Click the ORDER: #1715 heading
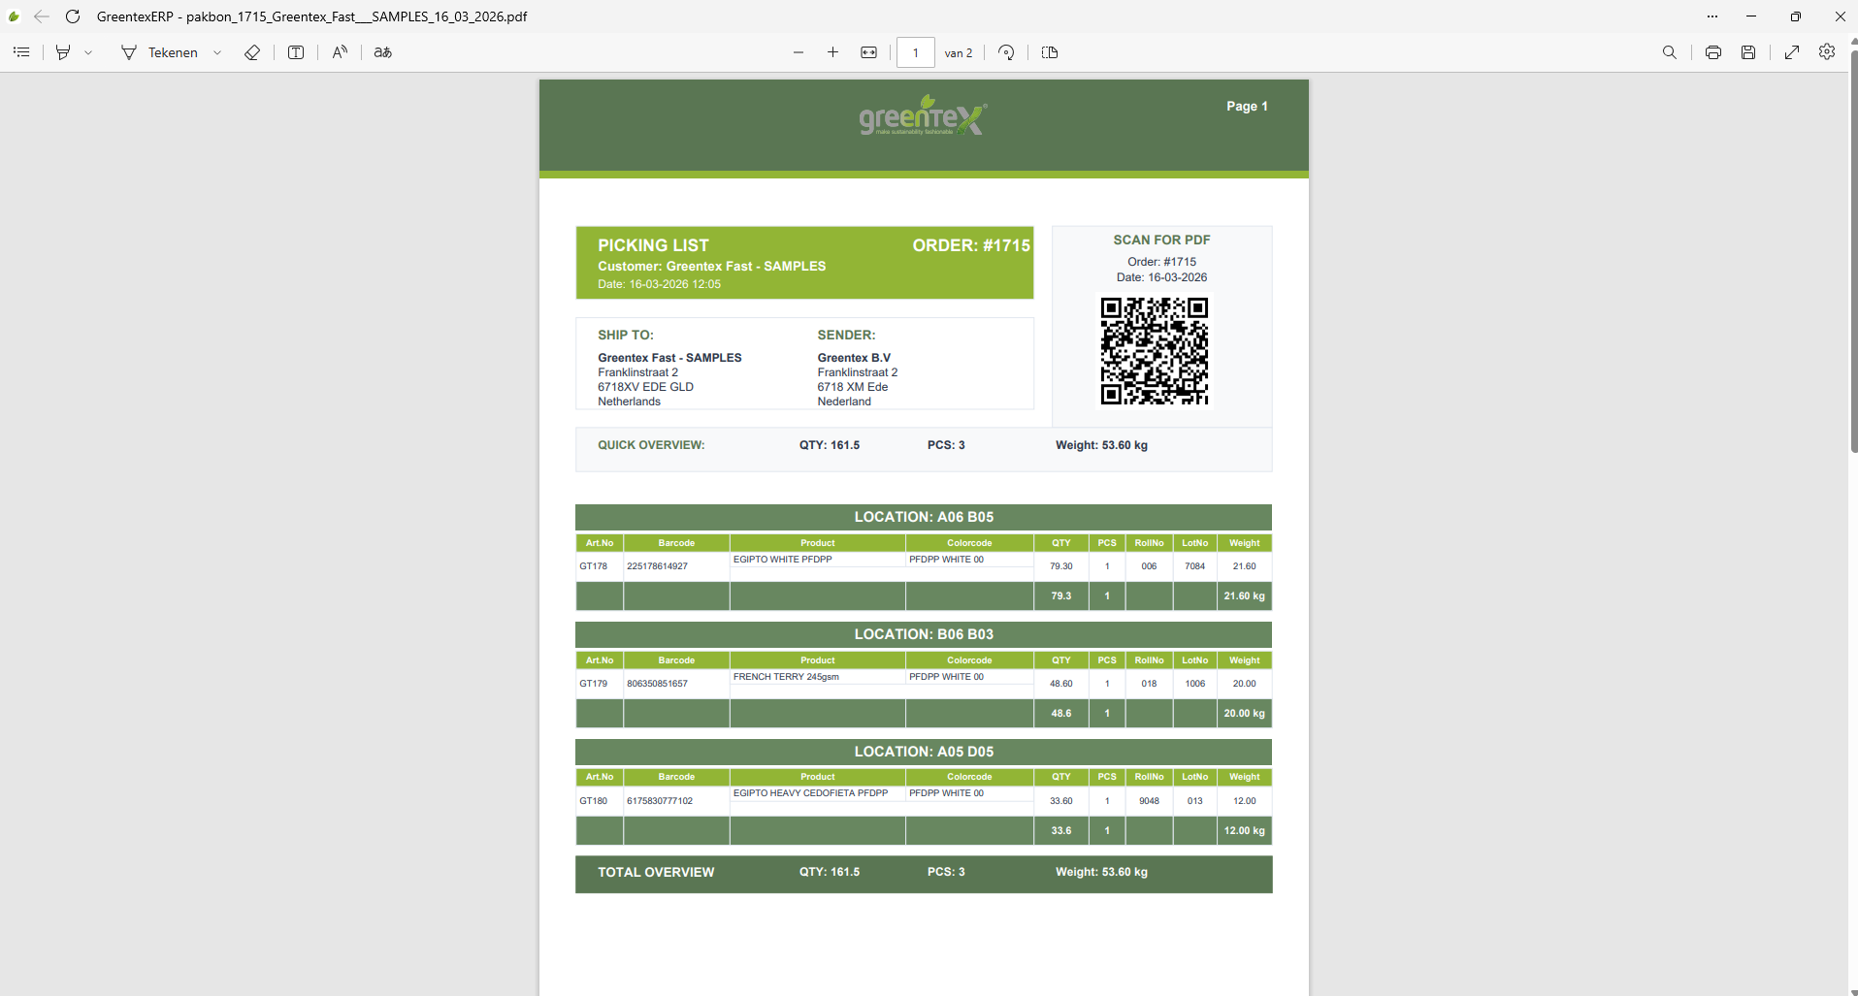The height and width of the screenshot is (996, 1858). (971, 245)
